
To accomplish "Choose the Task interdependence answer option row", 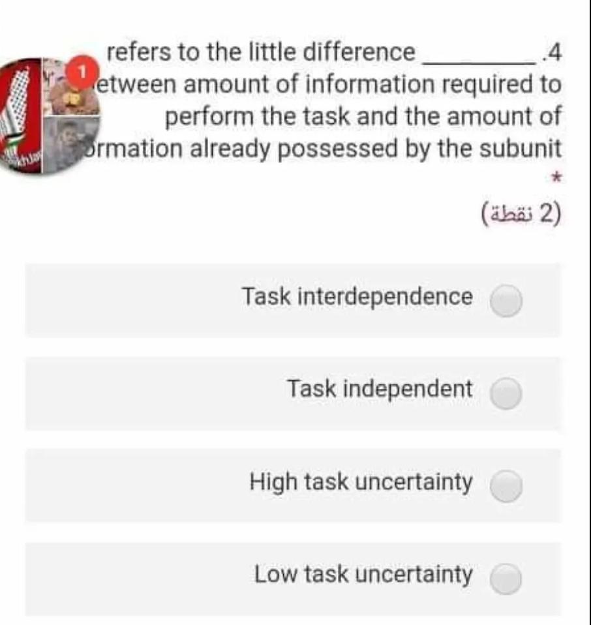I will [294, 297].
